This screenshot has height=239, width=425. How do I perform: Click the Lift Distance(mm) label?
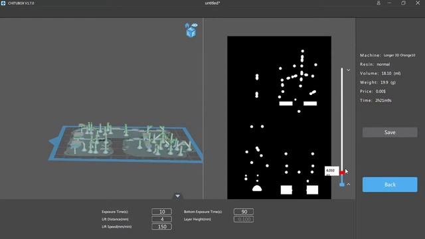[115, 219]
